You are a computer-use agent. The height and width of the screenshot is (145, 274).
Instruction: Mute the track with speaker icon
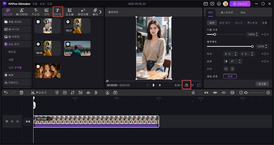pyautogui.click(x=17, y=121)
